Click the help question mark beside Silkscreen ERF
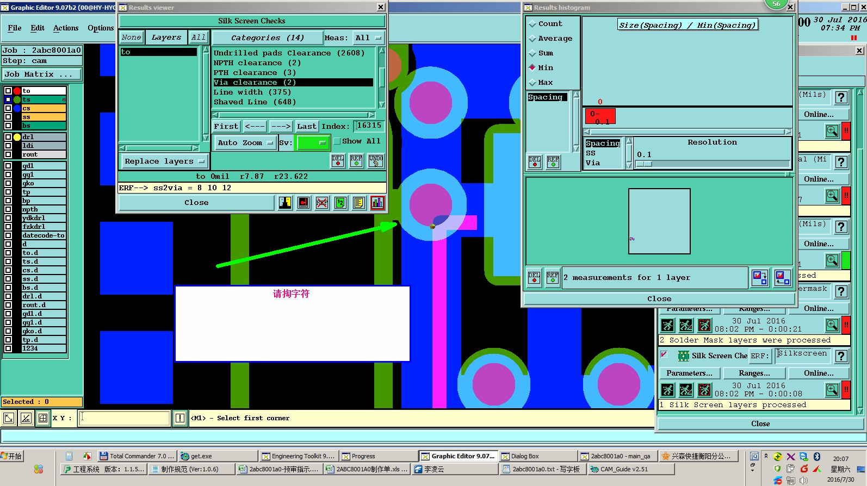Image resolution: width=867 pixels, height=486 pixels. (x=841, y=356)
